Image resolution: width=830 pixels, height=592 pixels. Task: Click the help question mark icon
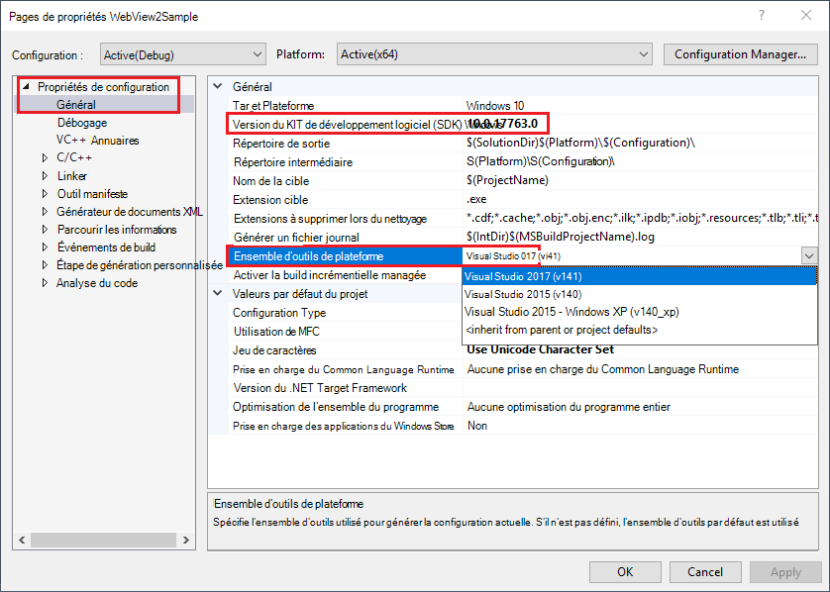click(759, 15)
